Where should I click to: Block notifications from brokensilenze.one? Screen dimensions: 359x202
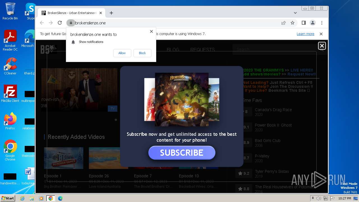[x=142, y=53]
